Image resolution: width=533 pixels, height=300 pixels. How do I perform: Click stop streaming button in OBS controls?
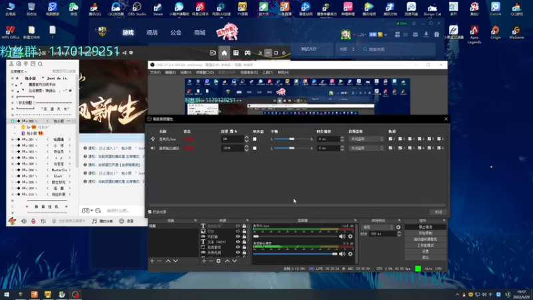click(425, 227)
